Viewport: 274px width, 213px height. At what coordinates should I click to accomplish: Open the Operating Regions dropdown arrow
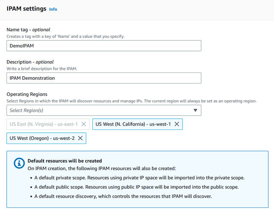[x=196, y=111]
